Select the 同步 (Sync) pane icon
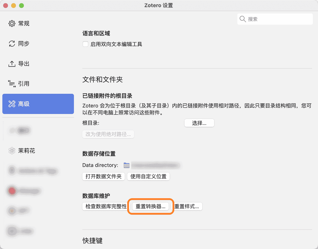Image resolution: width=318 pixels, height=249 pixels. pos(12,43)
